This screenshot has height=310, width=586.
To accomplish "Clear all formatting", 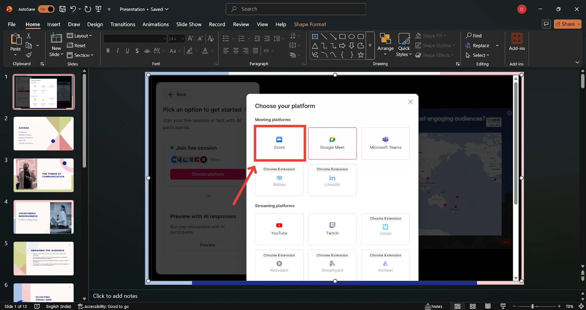I will pyautogui.click(x=211, y=38).
